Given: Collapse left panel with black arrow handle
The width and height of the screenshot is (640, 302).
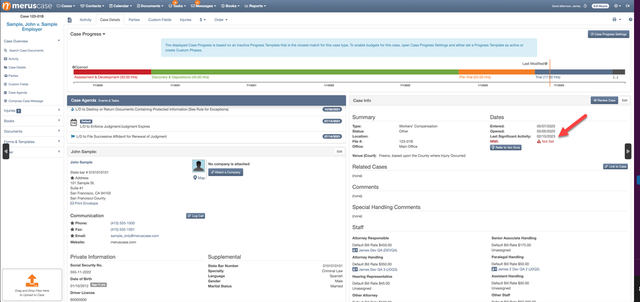Looking at the screenshot, I should (6, 151).
